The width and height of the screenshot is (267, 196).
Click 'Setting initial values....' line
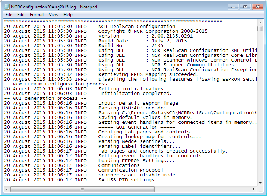point(136,89)
